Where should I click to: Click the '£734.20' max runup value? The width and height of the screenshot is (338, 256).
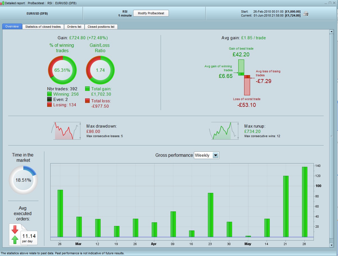pos(252,131)
